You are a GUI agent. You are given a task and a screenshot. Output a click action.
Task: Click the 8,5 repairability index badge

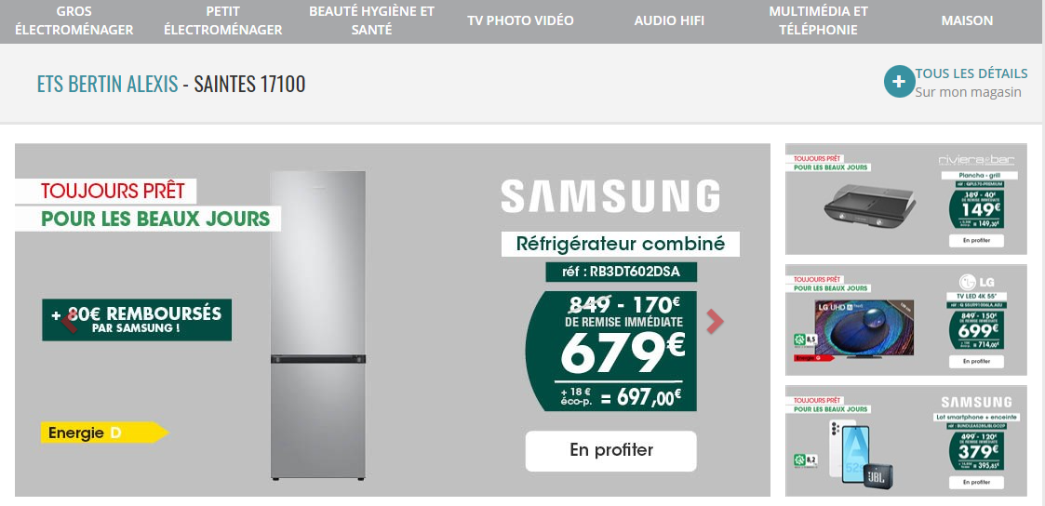(805, 339)
